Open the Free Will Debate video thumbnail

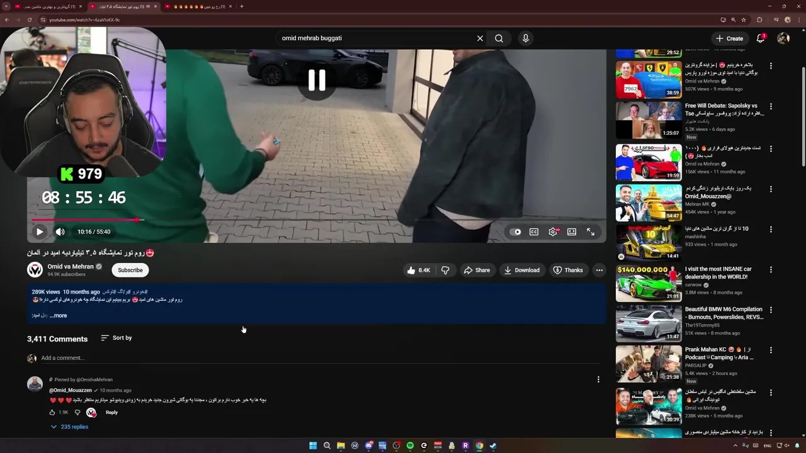(649, 120)
